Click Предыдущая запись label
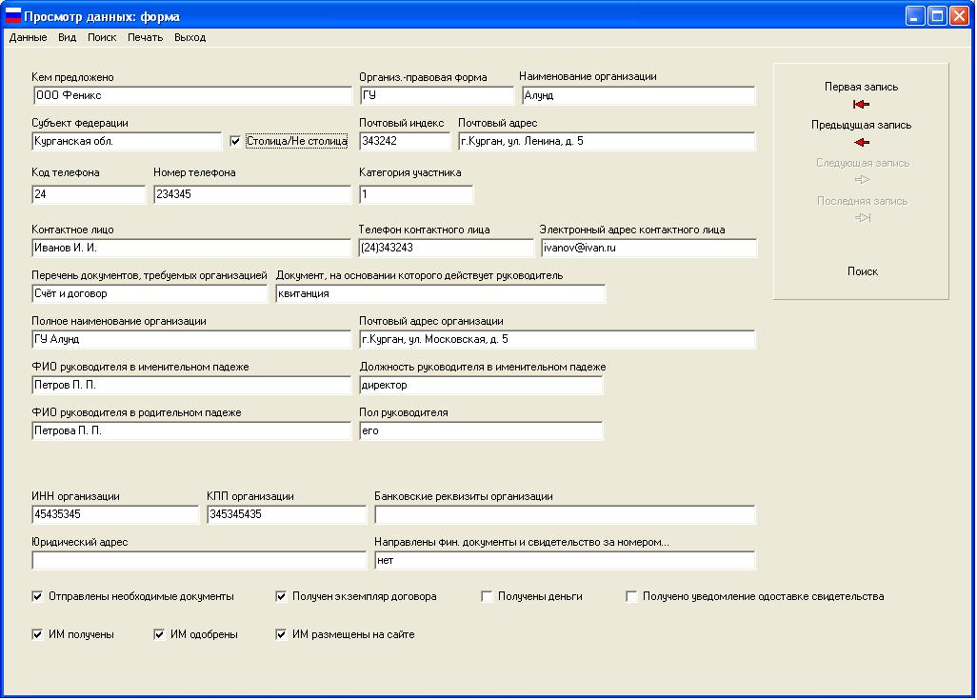Image resolution: width=977 pixels, height=700 pixels. pos(861,125)
